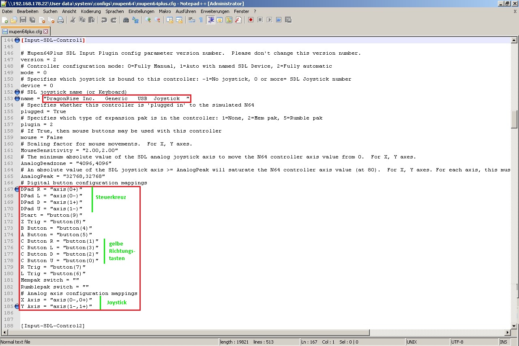Click the bookmark marker on line 153
Image resolution: width=519 pixels, height=346 pixels.
coord(17,98)
